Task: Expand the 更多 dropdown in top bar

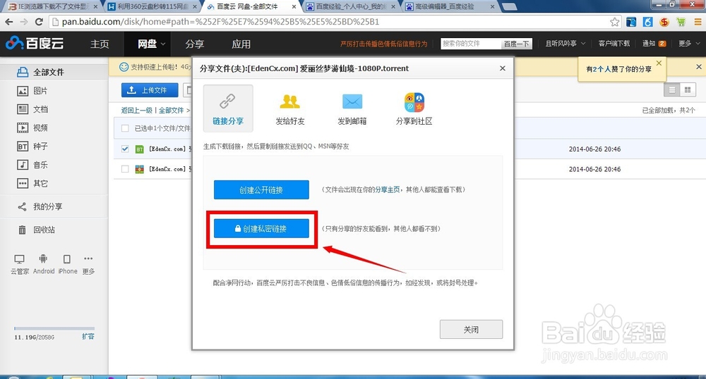Action: (689, 44)
